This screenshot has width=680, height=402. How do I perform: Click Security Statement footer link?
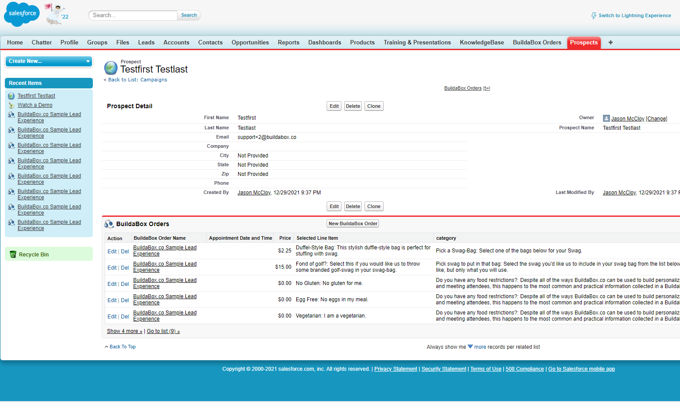tap(444, 369)
